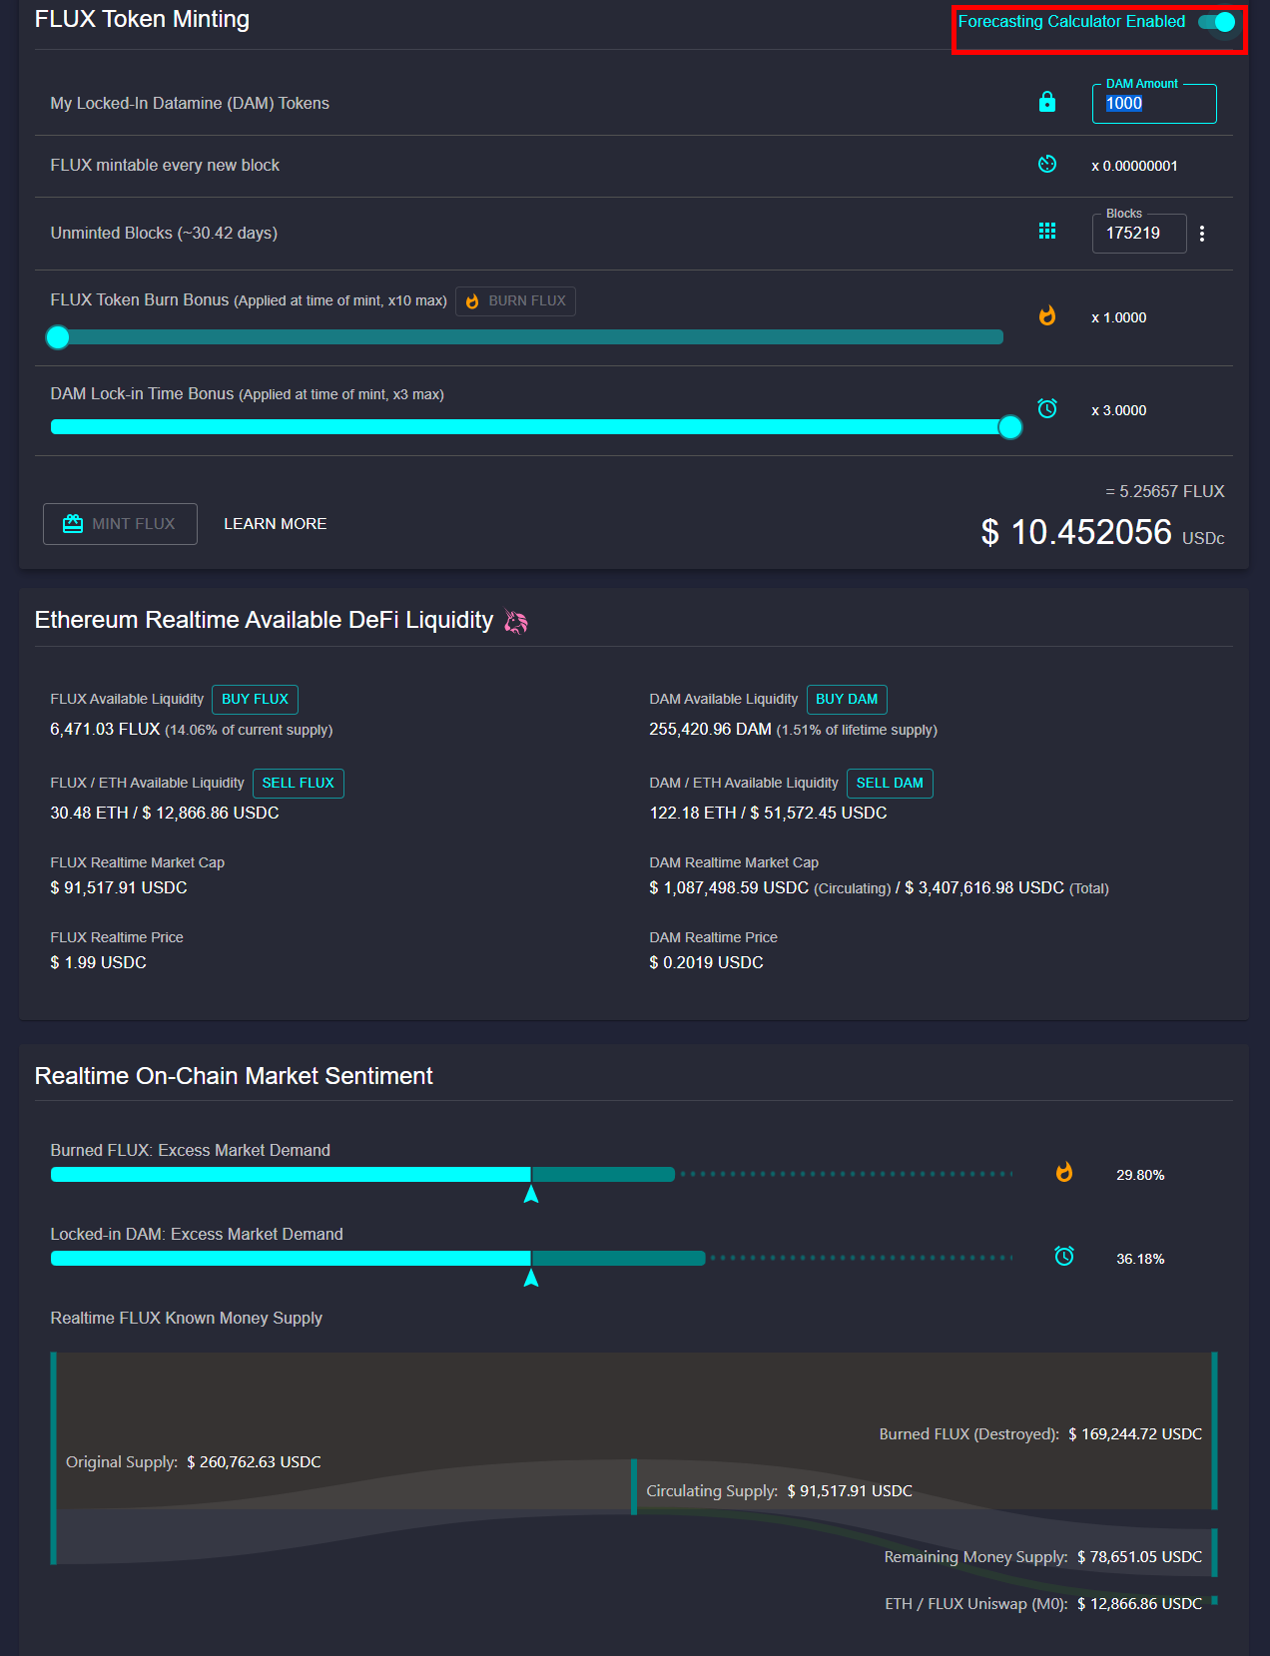Viewport: 1270px width, 1656px height.
Task: Click the Uniswap unicorn icon
Action: 516,622
